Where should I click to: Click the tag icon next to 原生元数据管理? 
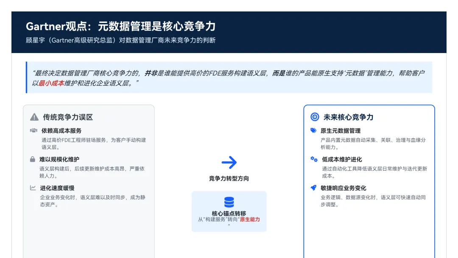[313, 130]
